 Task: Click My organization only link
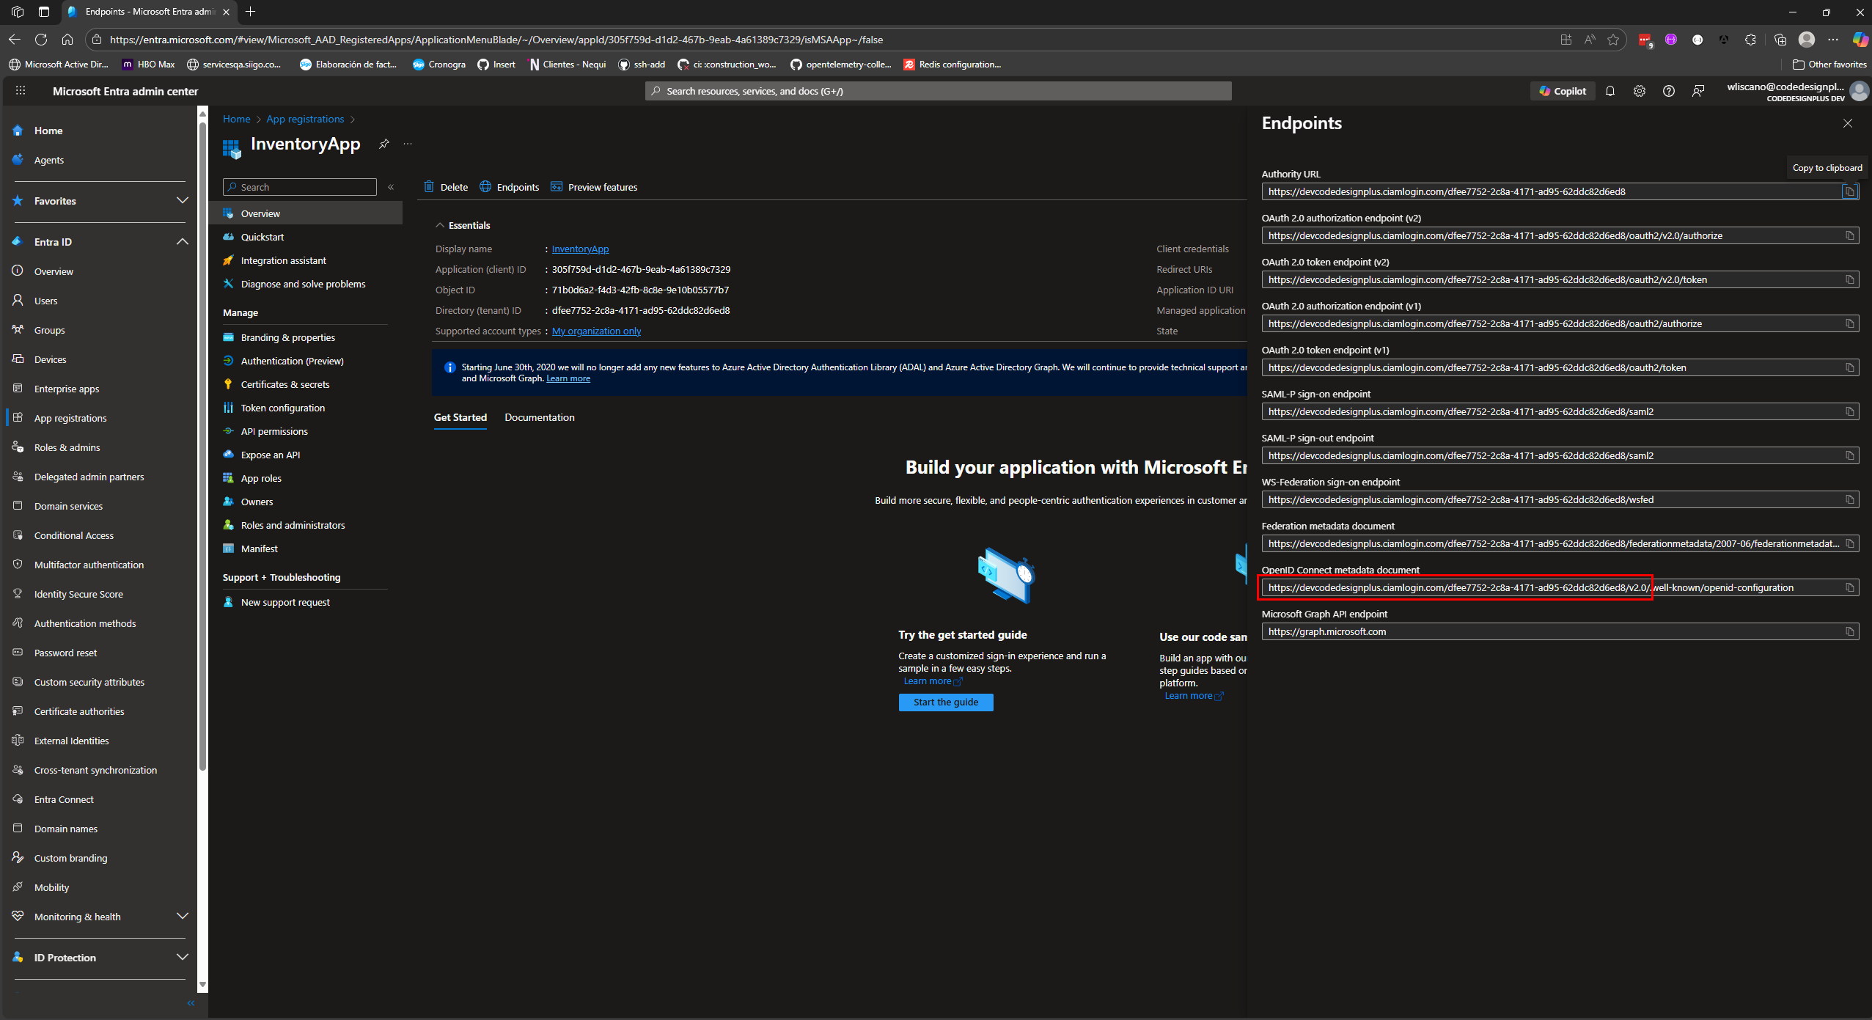click(596, 331)
